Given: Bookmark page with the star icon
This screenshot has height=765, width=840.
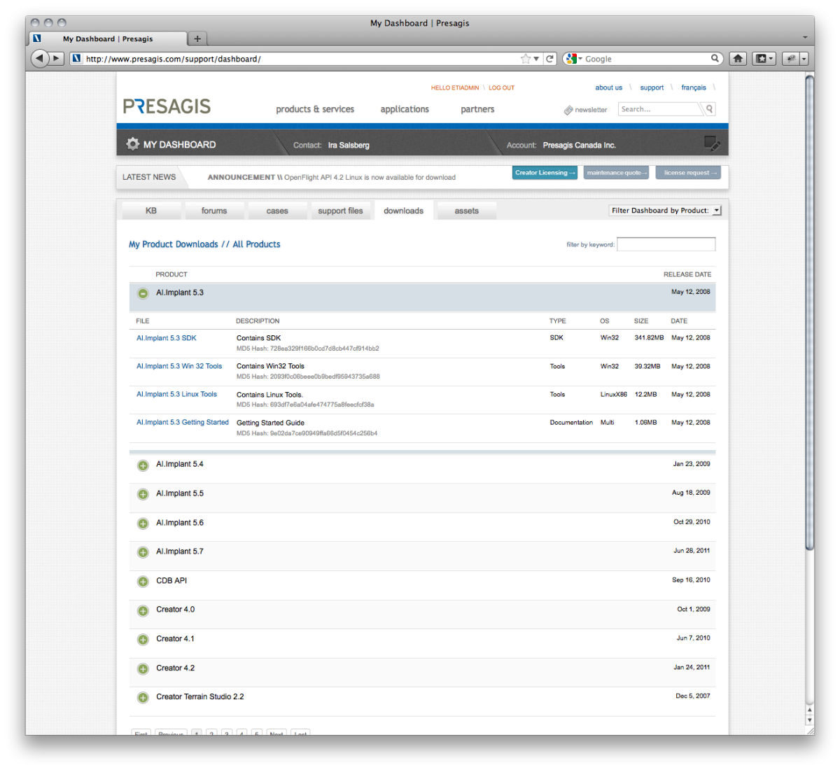Looking at the screenshot, I should [x=526, y=59].
